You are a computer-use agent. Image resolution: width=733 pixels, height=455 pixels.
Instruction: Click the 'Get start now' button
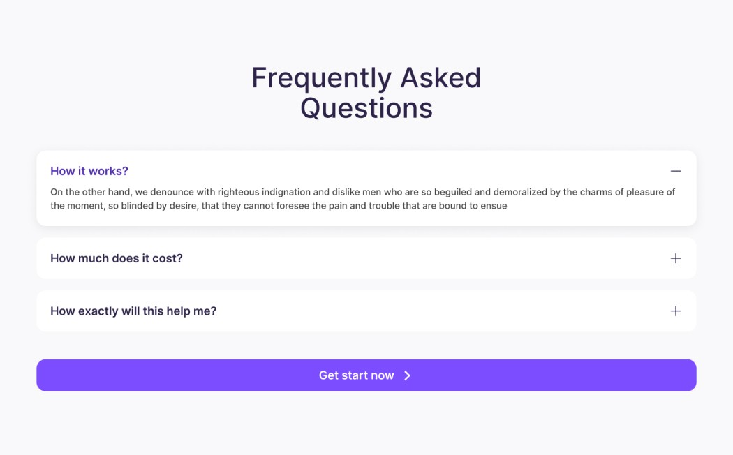coord(366,375)
